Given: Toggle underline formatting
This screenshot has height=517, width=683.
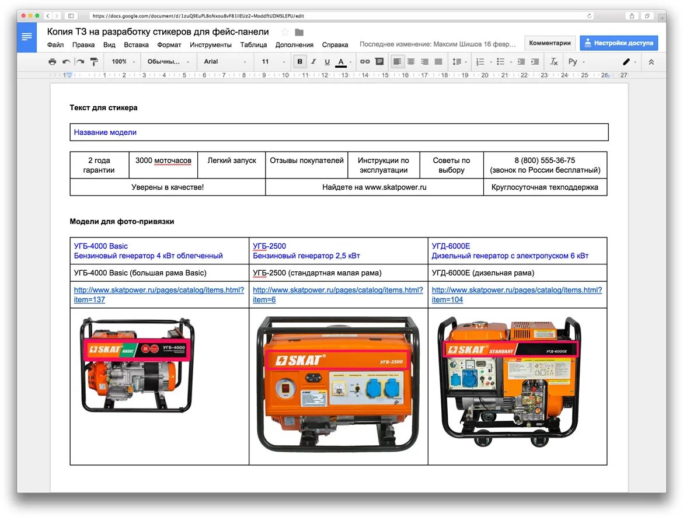Looking at the screenshot, I should click(x=327, y=62).
